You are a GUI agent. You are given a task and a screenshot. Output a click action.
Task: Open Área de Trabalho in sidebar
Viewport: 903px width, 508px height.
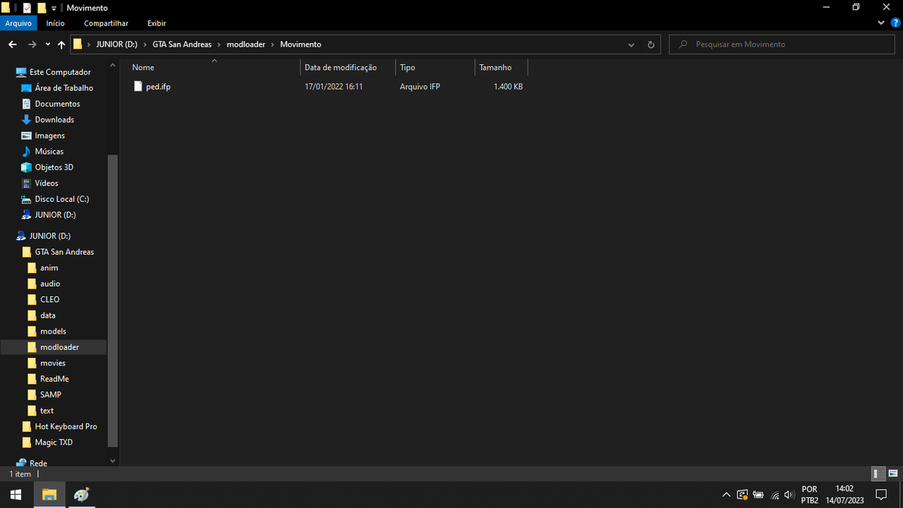[x=63, y=88]
